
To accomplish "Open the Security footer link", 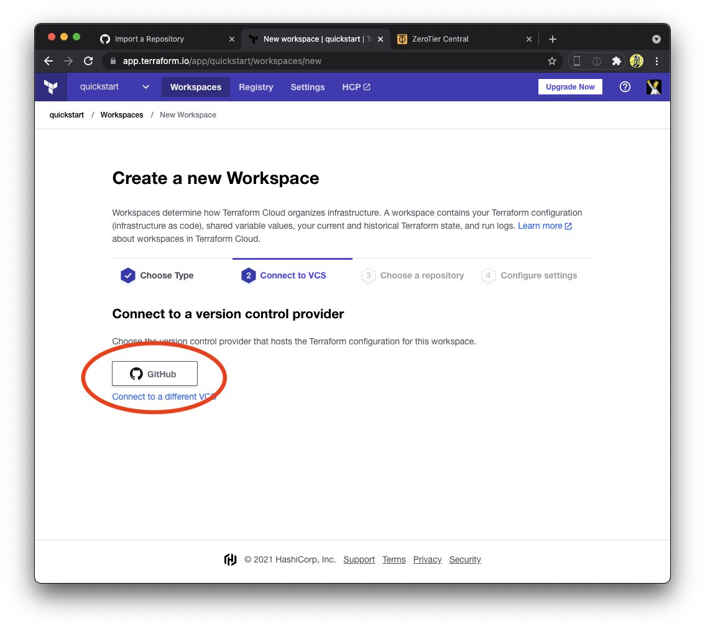I will point(465,559).
